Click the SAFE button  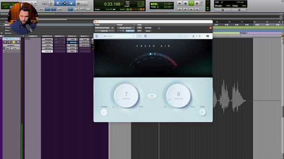pyautogui.click(x=139, y=31)
